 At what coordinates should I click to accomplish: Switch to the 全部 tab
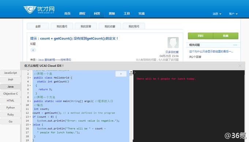coord(38,26)
